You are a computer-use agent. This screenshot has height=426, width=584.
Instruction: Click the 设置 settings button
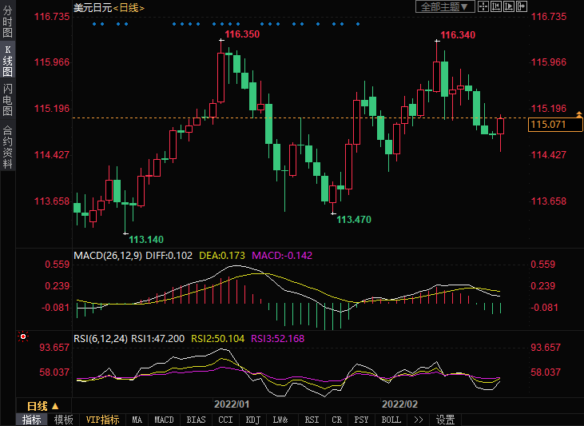point(445,420)
